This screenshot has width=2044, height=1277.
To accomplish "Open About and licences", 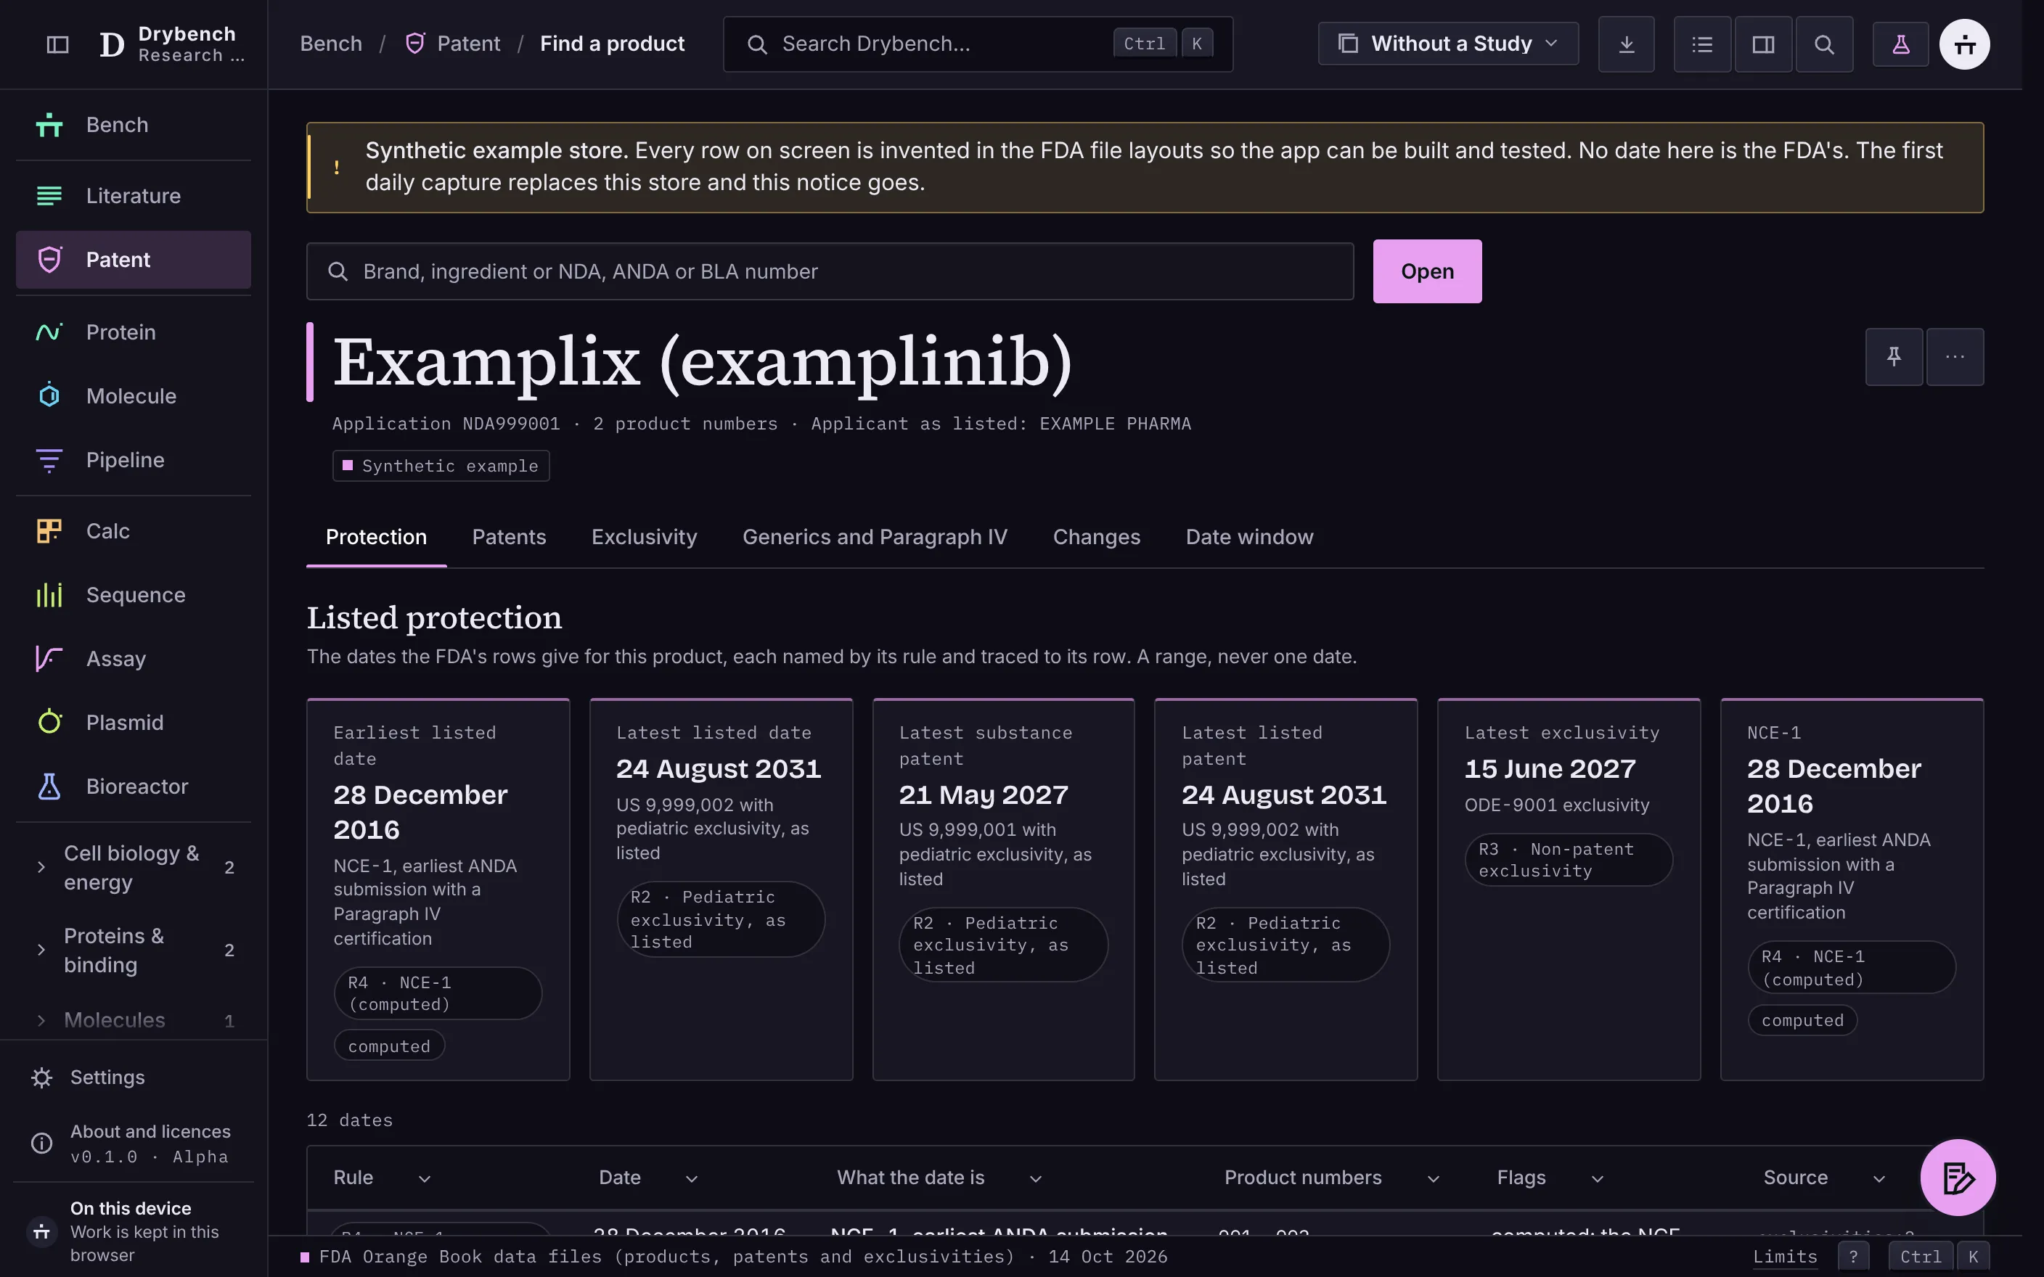I will point(134,1143).
